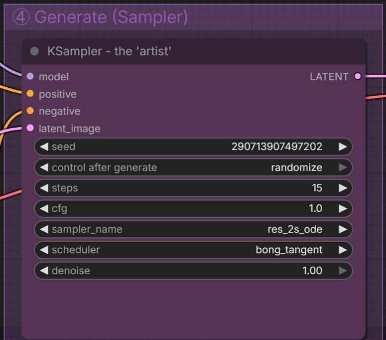This screenshot has width=386, height=340.
Task: Increase denoise with right arrow
Action: tap(343, 271)
